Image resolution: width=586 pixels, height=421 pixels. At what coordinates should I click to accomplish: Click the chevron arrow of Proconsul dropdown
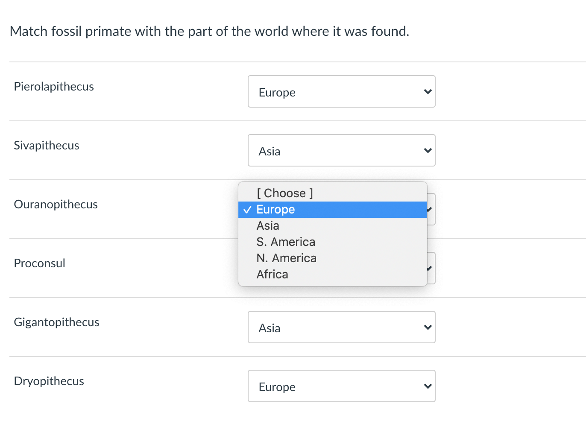(x=430, y=269)
